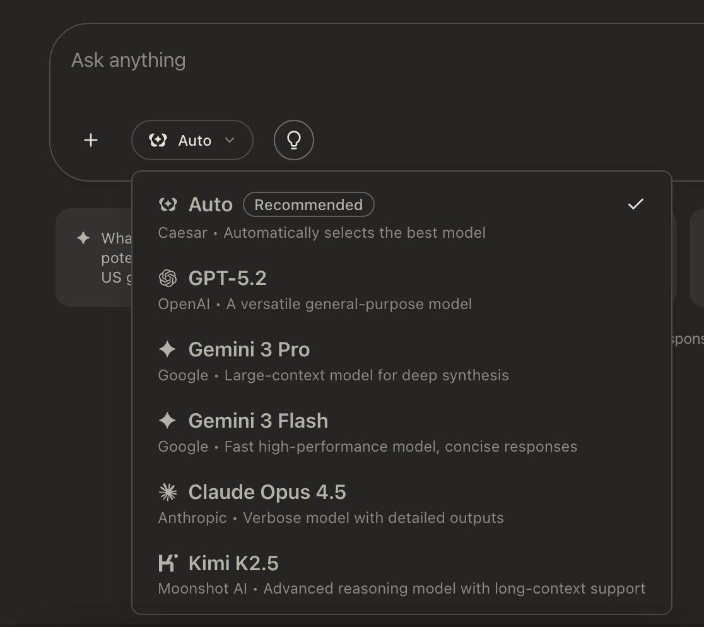Click the Caesar logo in Auto pill

click(158, 140)
